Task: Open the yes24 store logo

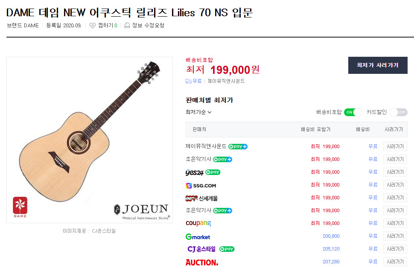Action: coord(196,172)
